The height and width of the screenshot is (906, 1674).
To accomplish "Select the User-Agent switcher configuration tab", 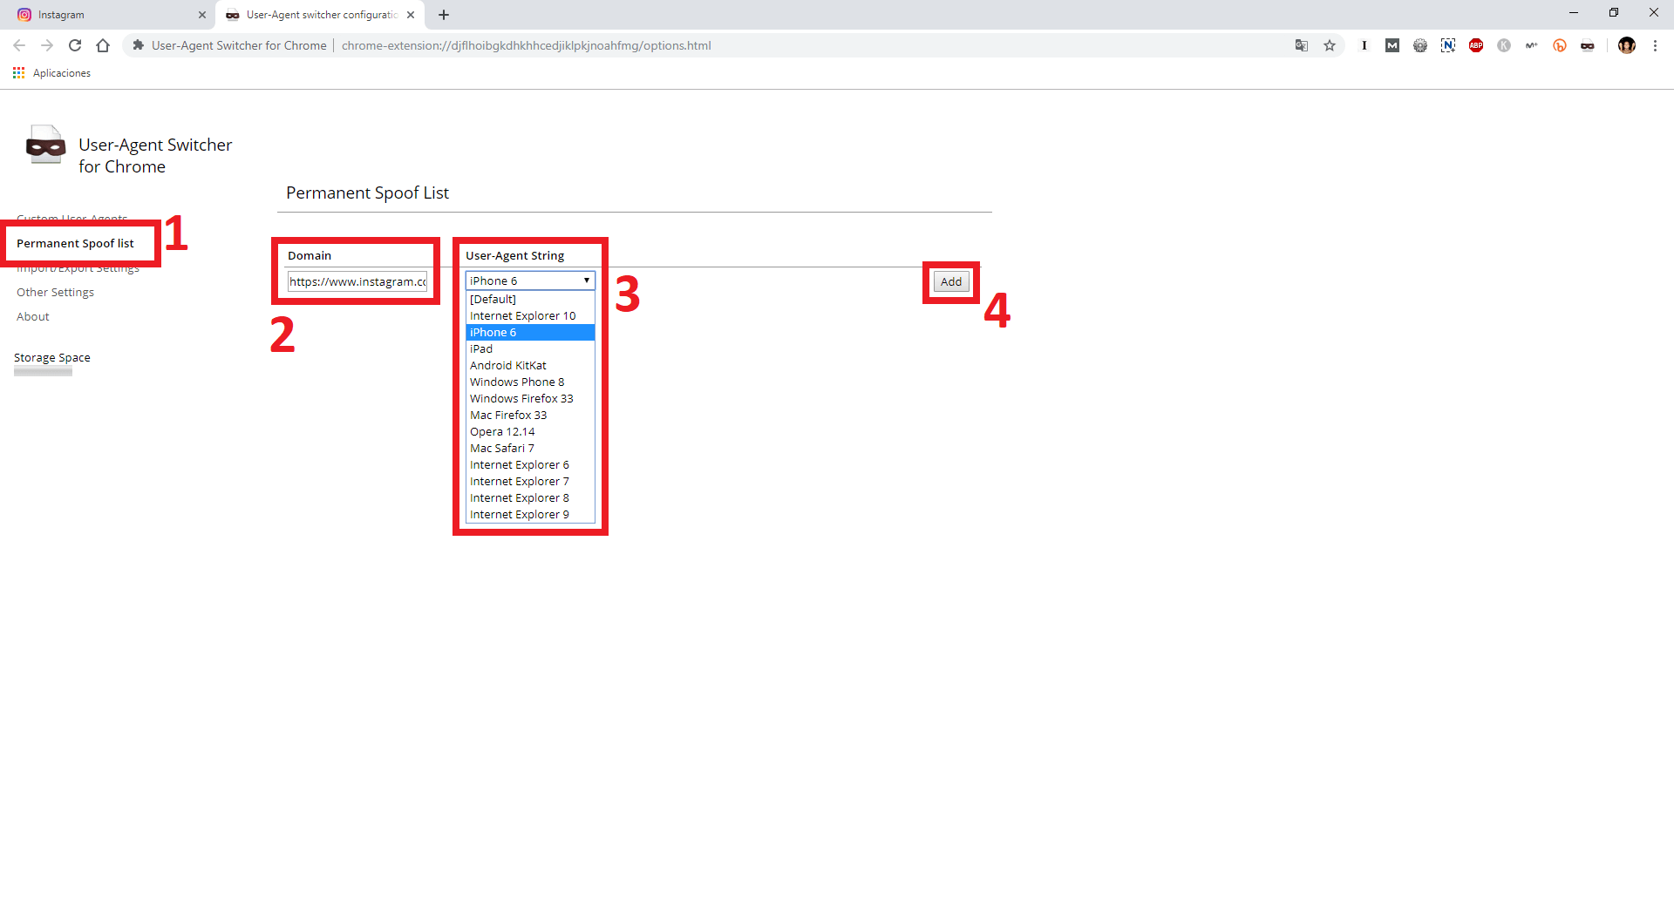I will point(320,15).
